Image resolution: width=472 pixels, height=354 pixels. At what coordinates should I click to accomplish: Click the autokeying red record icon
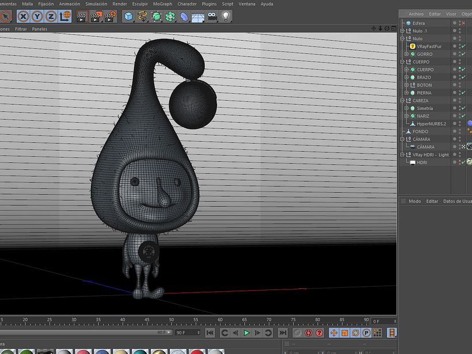(x=309, y=333)
